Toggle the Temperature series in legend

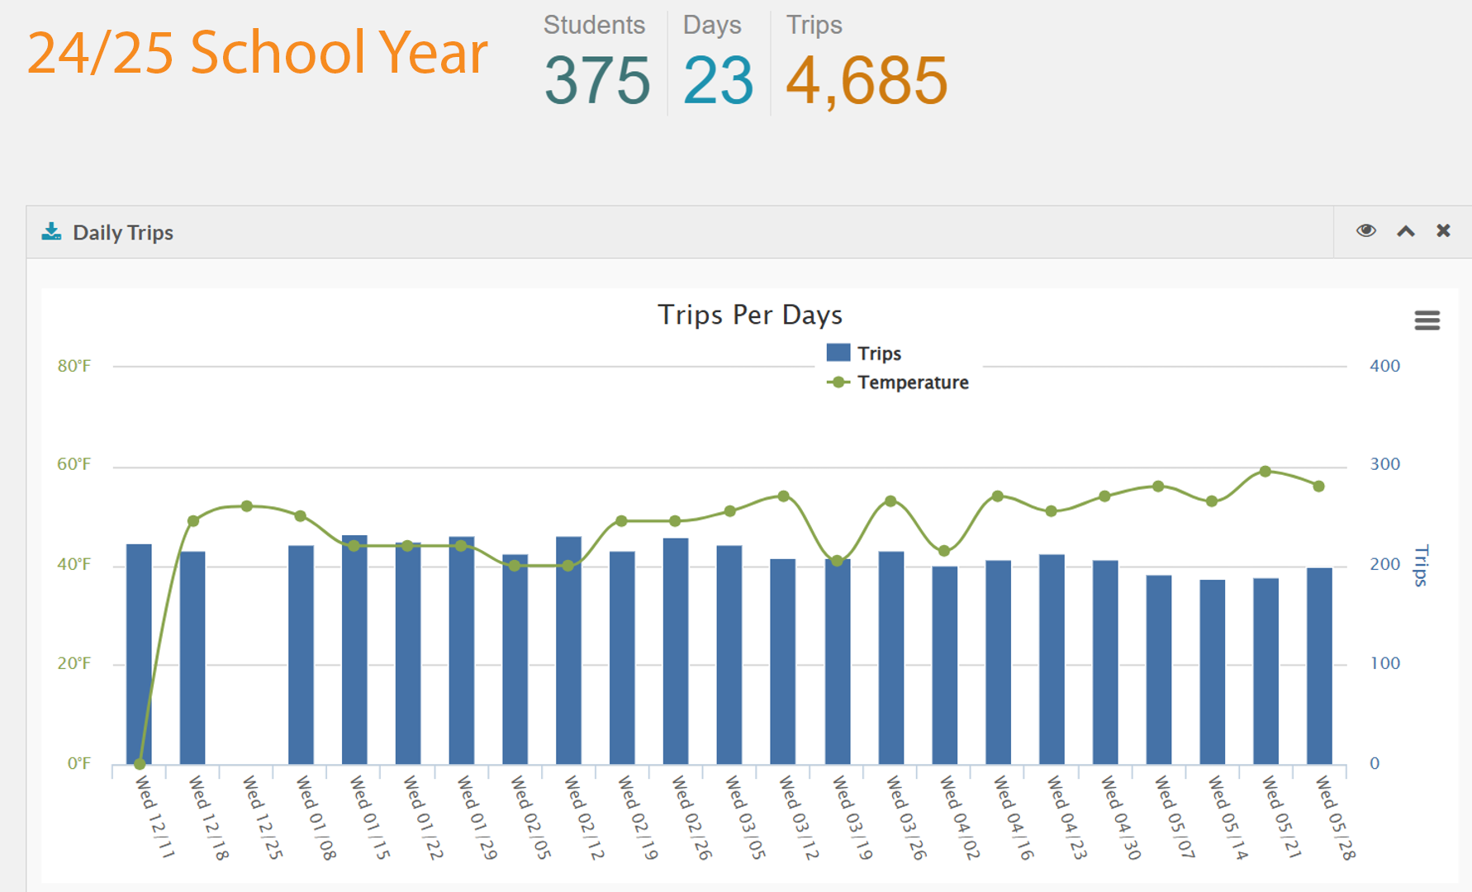coord(913,382)
